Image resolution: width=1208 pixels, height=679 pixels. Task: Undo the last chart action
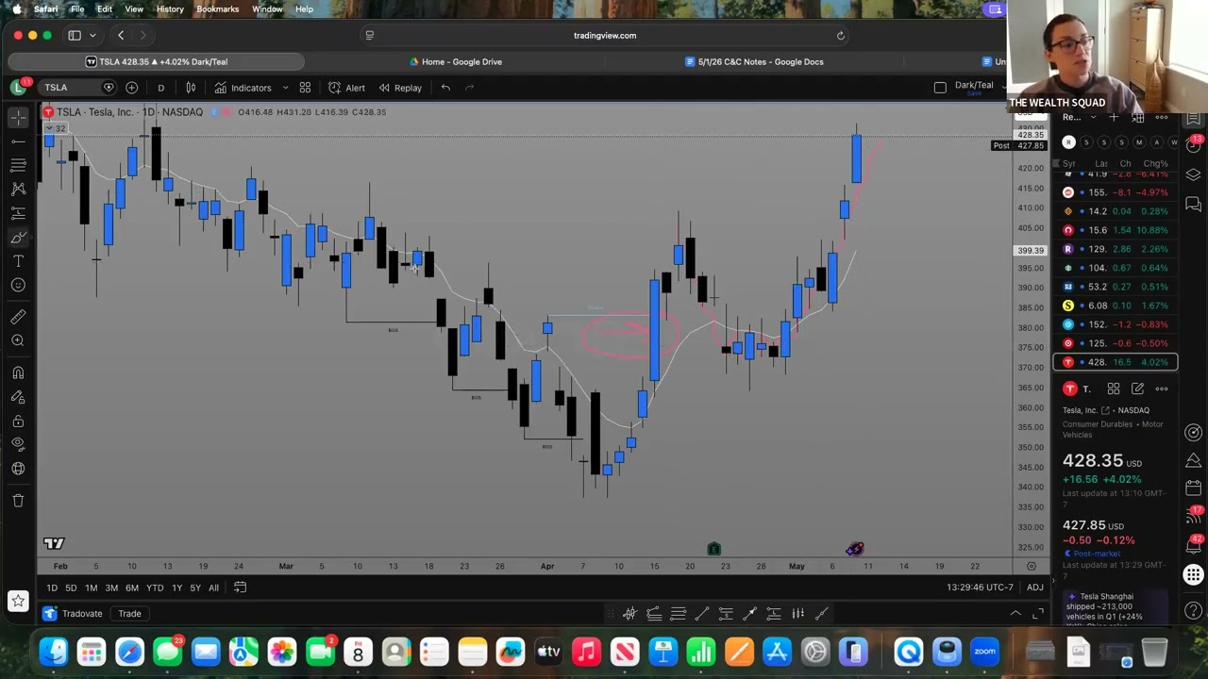445,88
